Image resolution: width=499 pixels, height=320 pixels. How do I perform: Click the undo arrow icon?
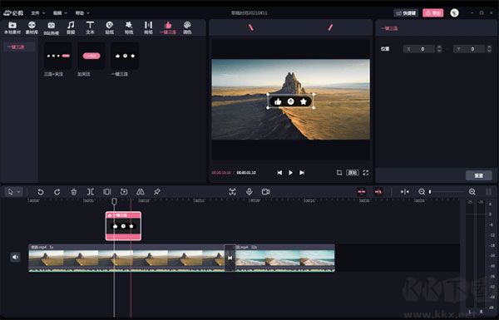(41, 192)
